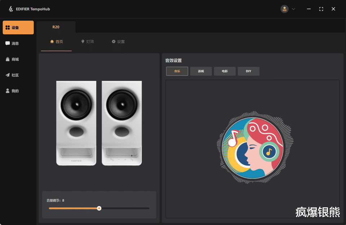This screenshot has height=225, width=346.
Task: Open the 我的 profile section
Action: [12, 91]
